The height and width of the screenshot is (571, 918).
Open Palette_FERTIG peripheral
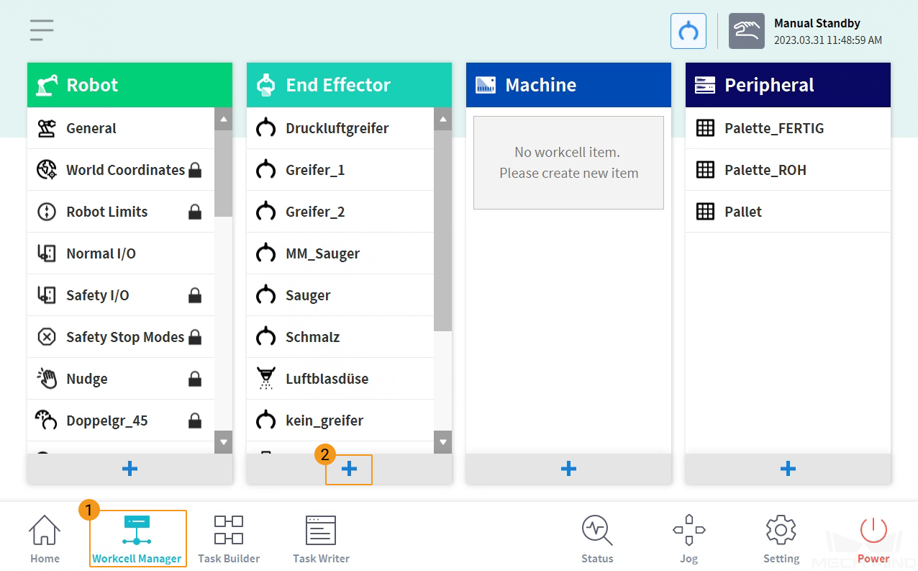pos(788,128)
